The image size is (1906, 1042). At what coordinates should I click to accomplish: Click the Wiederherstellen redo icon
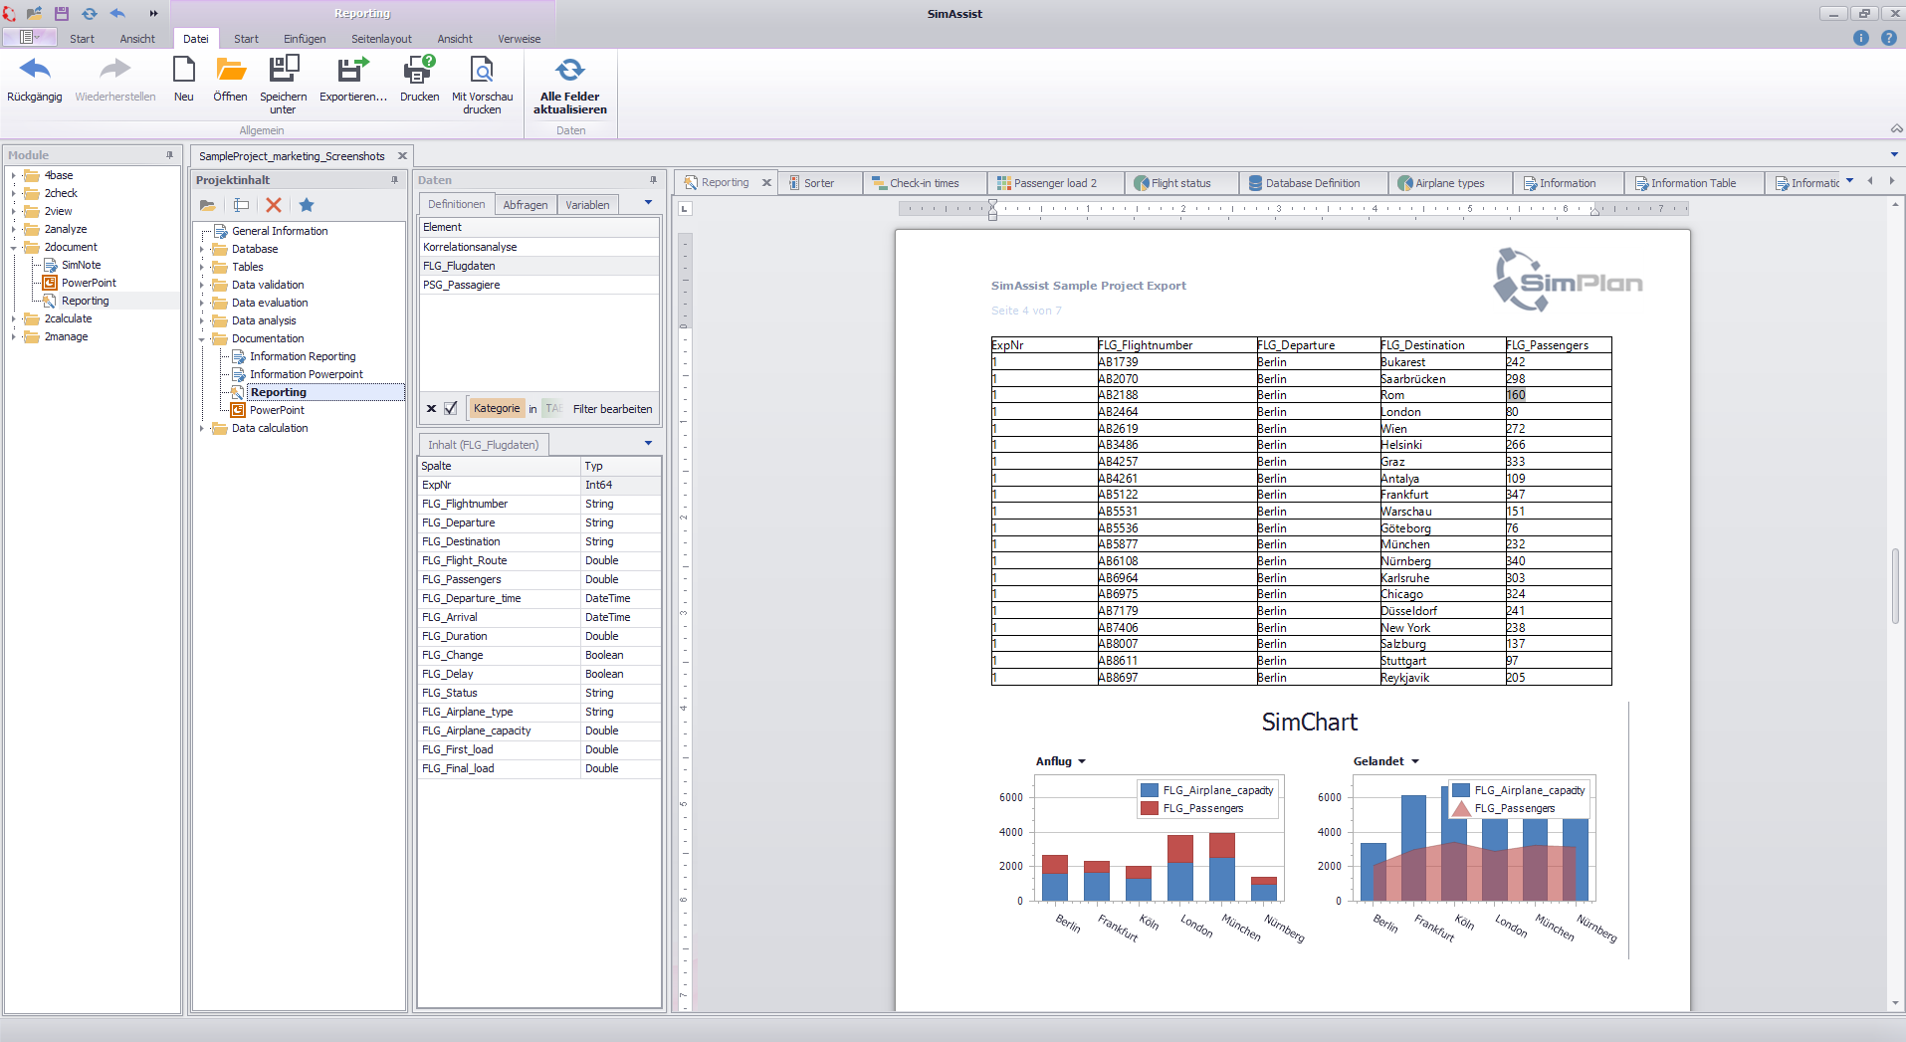[115, 70]
